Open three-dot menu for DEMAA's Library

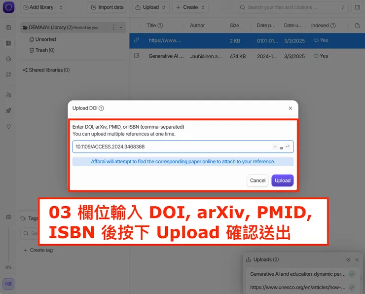[x=113, y=28]
